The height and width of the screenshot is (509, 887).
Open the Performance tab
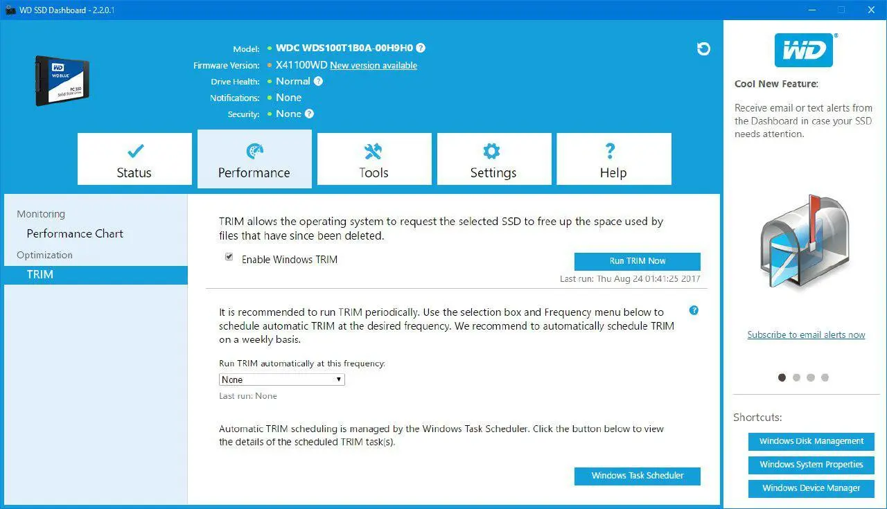[x=254, y=159]
